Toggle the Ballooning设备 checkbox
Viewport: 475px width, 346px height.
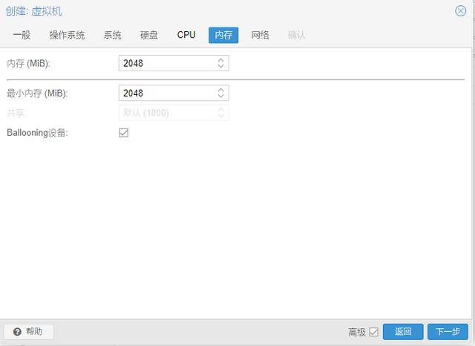[124, 133]
